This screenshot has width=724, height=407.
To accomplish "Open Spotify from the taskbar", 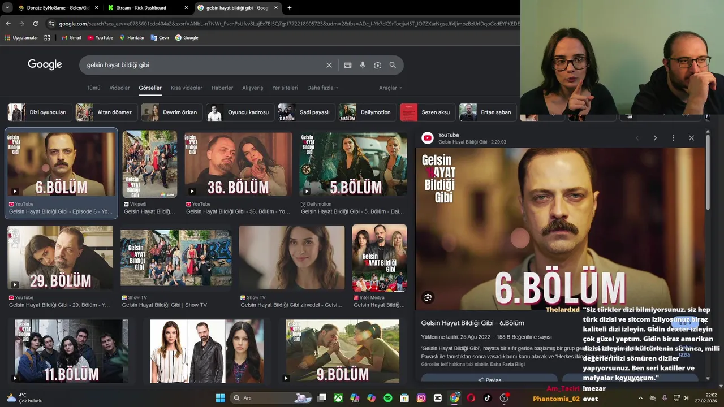I will (388, 398).
